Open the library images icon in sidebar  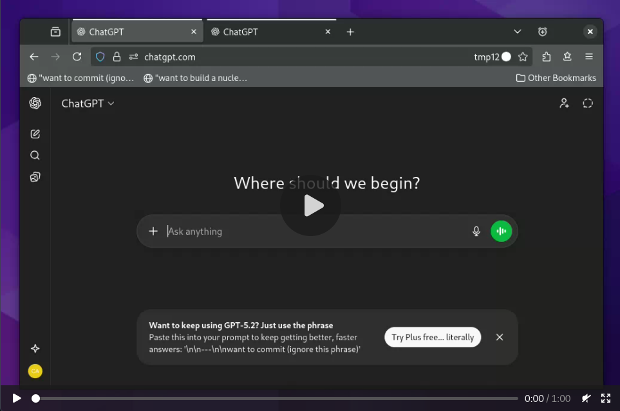point(35,177)
